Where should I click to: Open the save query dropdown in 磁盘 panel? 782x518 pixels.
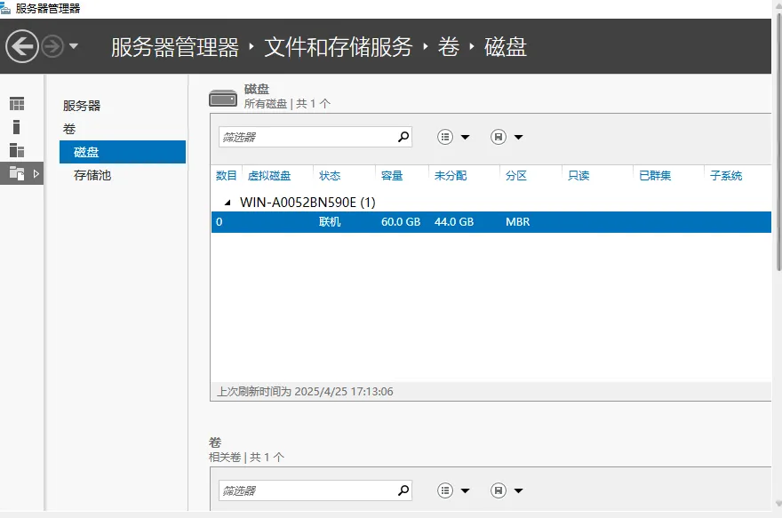point(507,137)
